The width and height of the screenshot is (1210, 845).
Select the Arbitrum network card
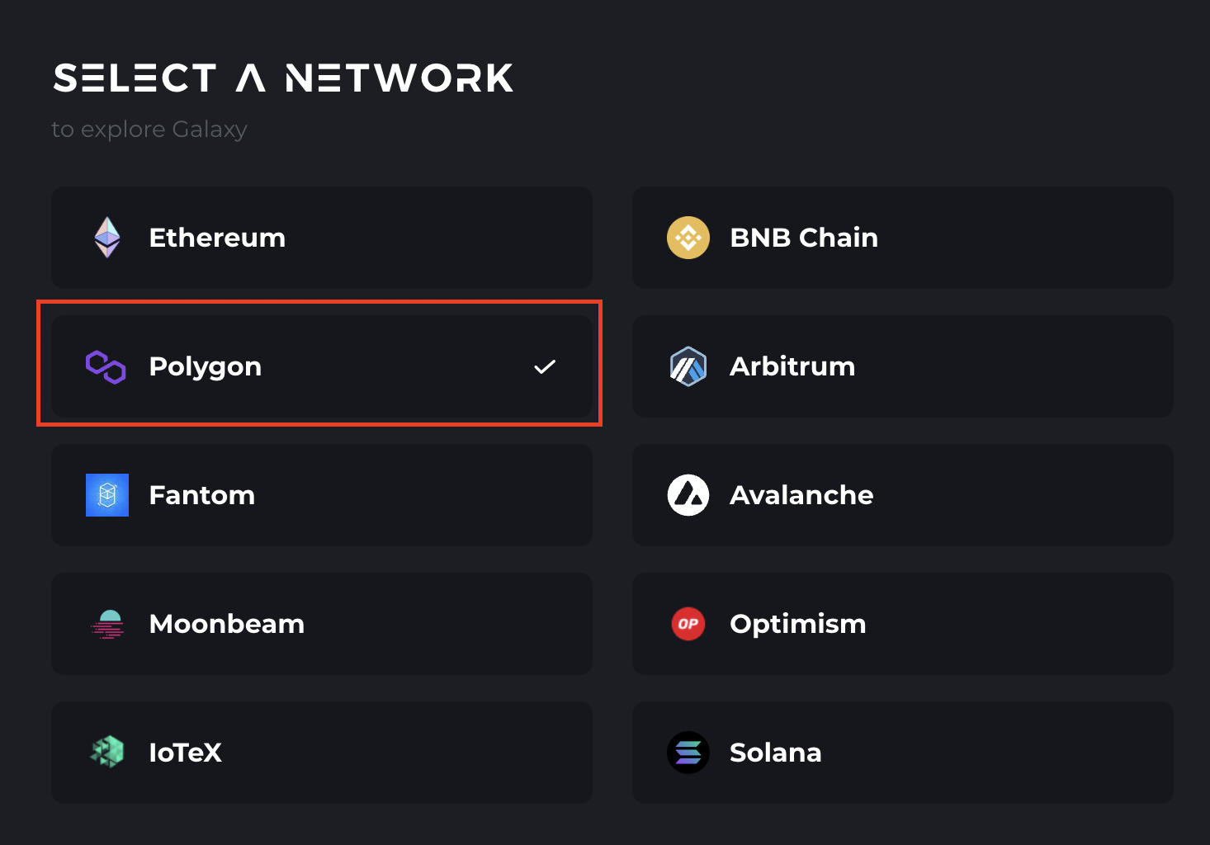[x=902, y=366]
